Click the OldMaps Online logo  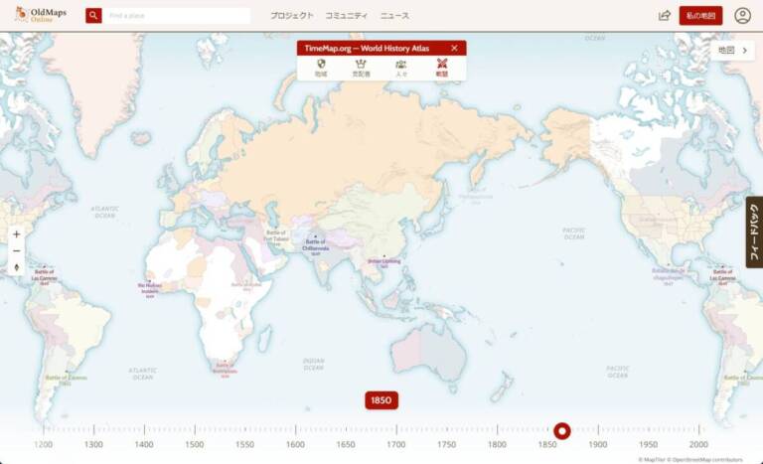pyautogui.click(x=41, y=15)
